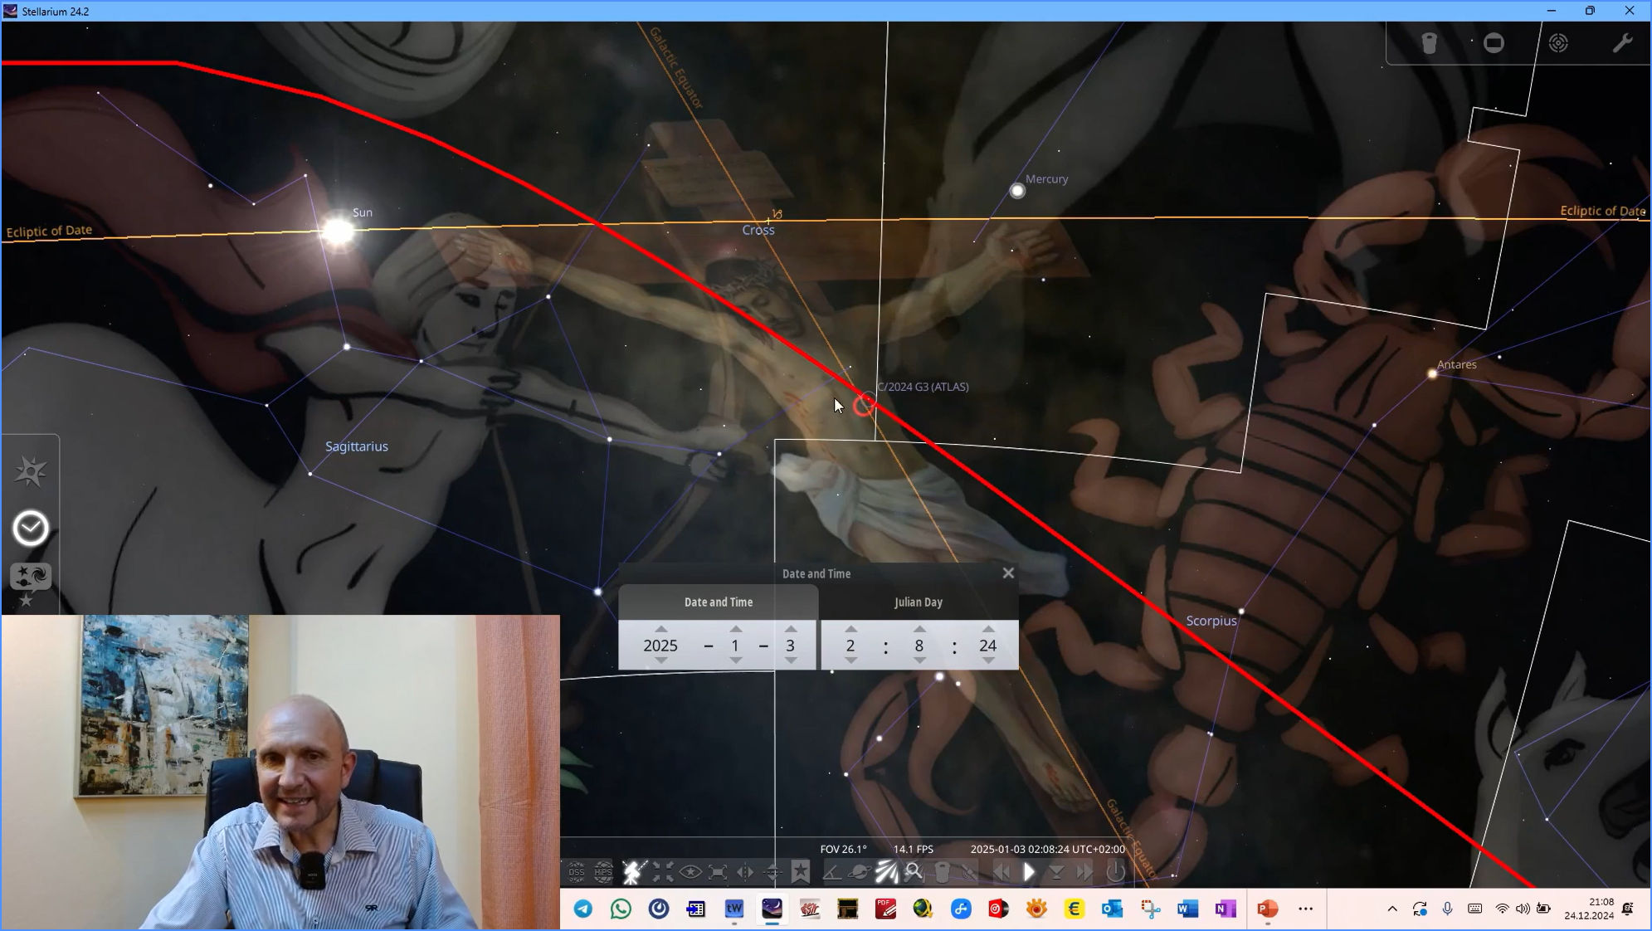This screenshot has height=931, width=1652.
Task: Decrease the month value
Action: (736, 660)
